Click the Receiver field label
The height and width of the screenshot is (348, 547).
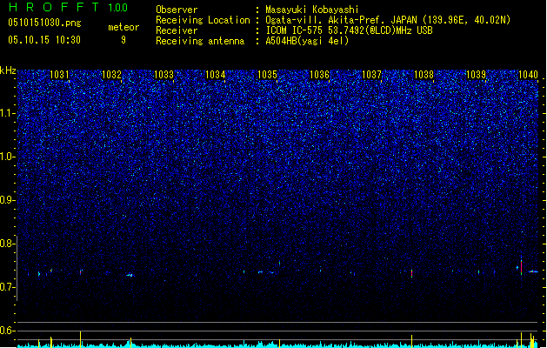pyautogui.click(x=177, y=30)
